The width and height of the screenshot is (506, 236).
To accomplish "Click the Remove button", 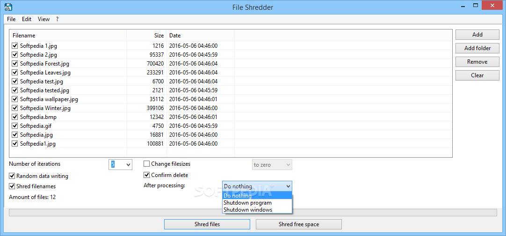I will [477, 62].
